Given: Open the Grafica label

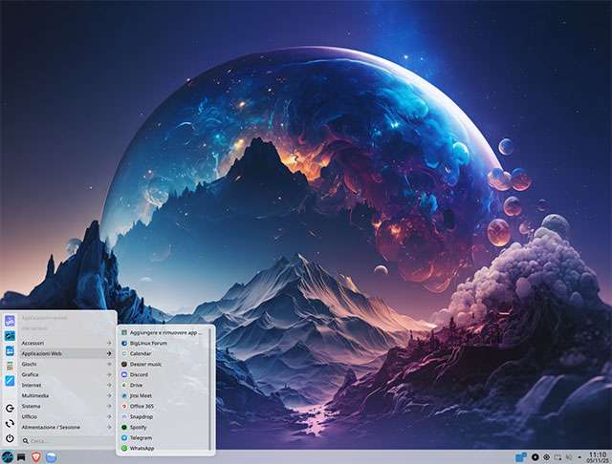Looking at the screenshot, I should click(30, 374).
